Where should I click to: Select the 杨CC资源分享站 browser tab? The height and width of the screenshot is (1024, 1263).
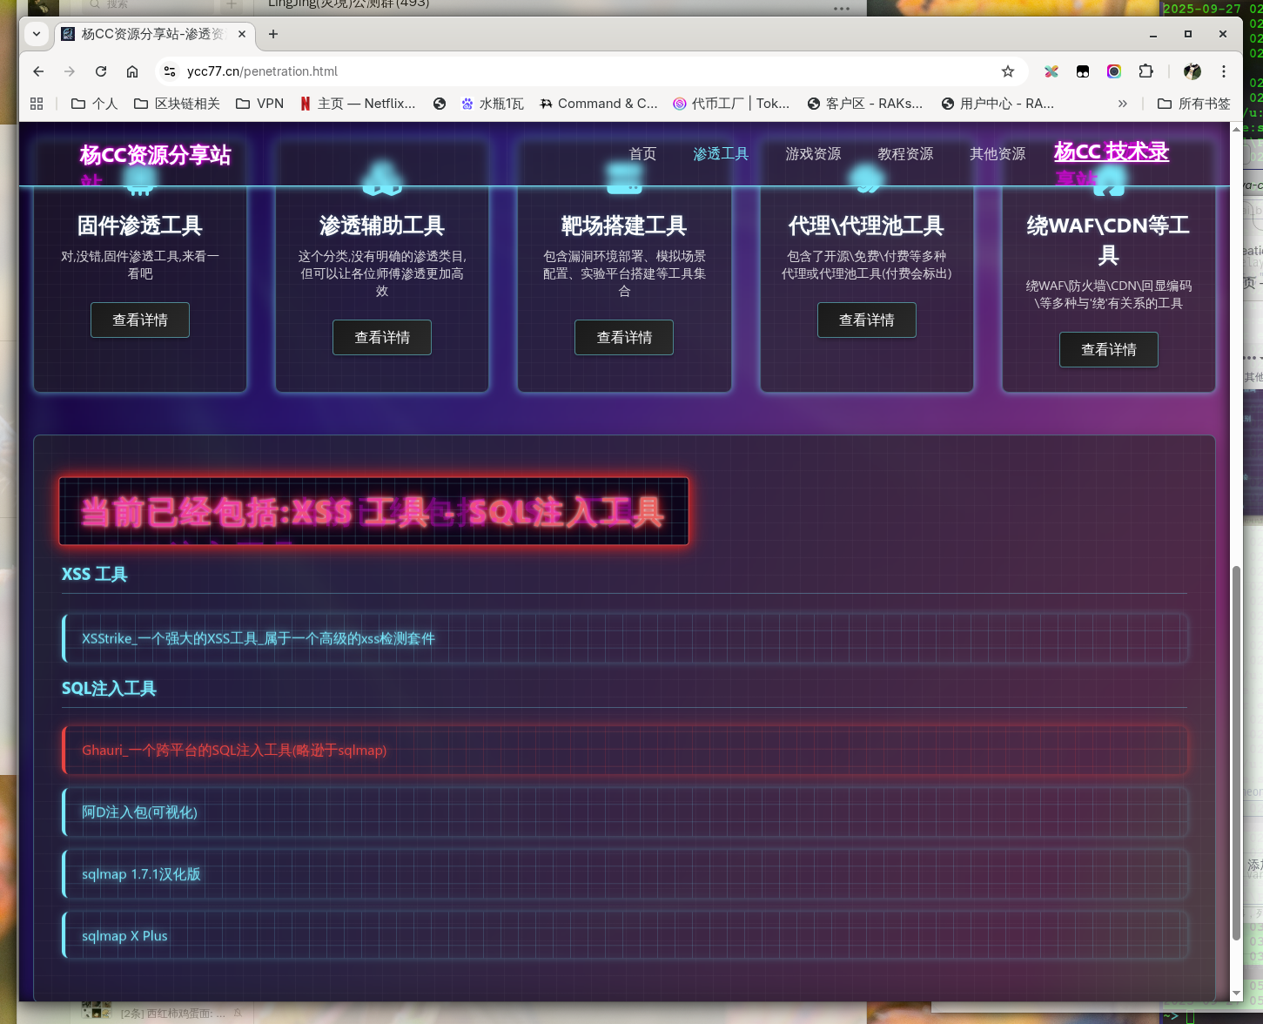click(x=153, y=34)
